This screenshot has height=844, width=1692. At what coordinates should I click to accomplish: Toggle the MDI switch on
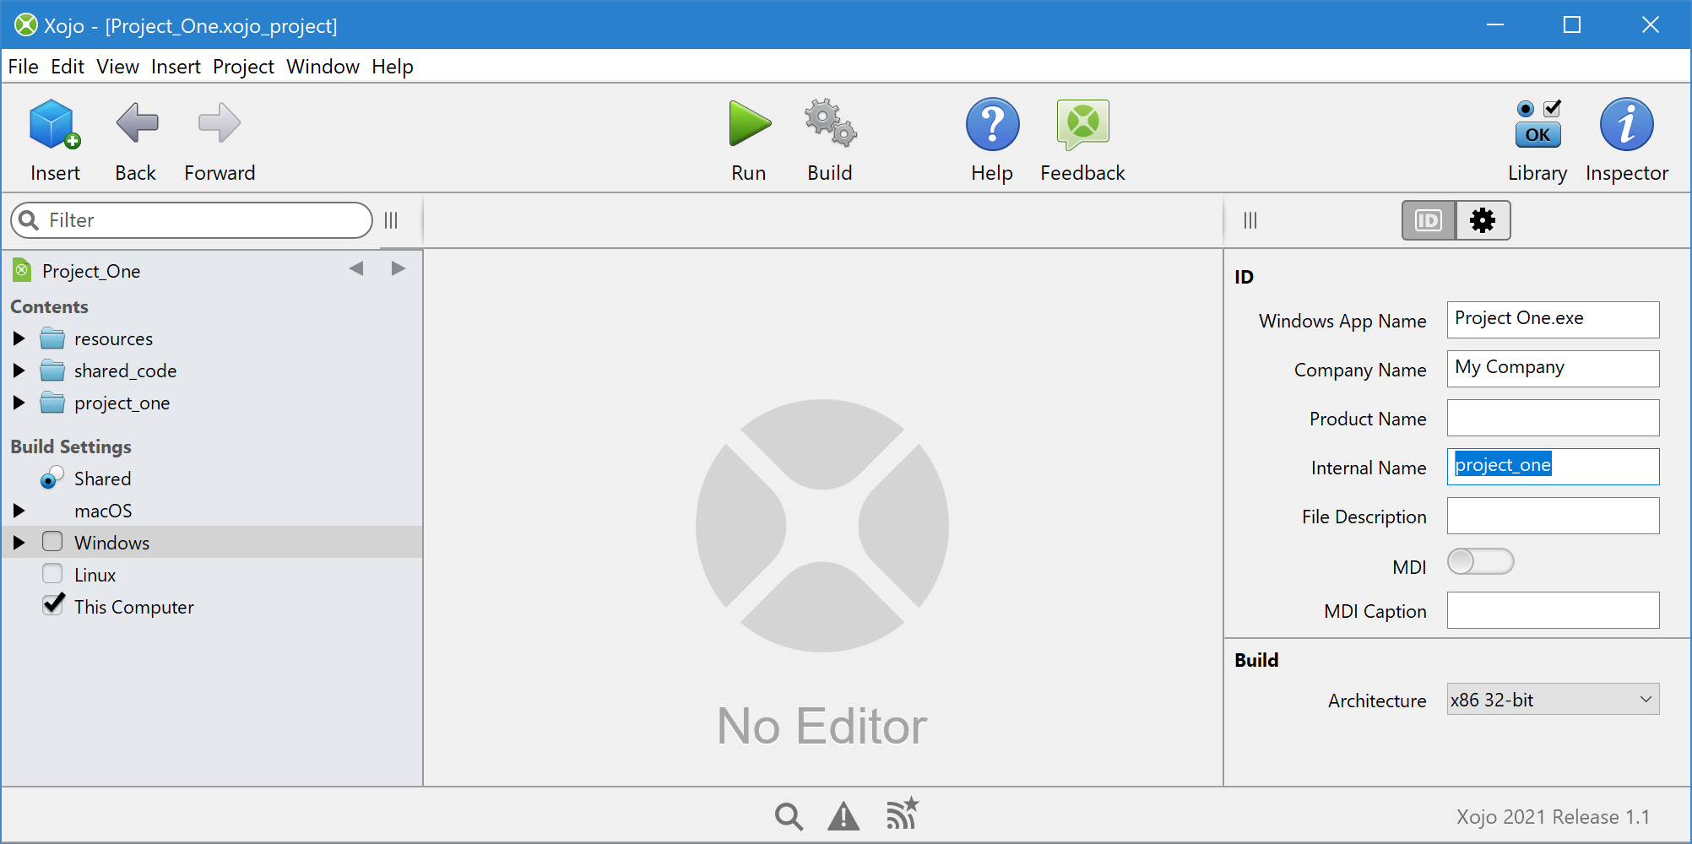tap(1481, 561)
